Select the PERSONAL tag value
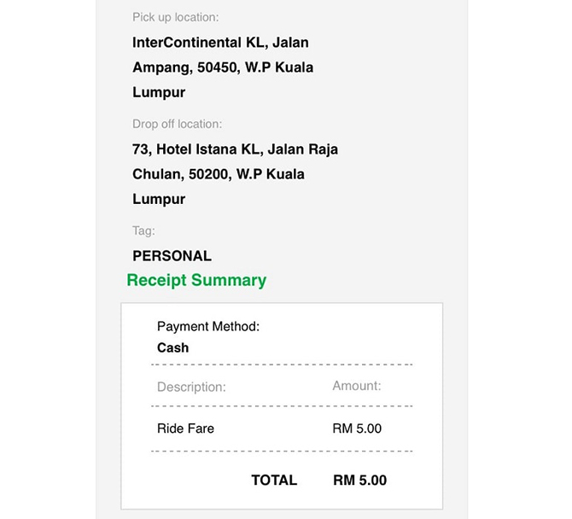 pos(172,256)
